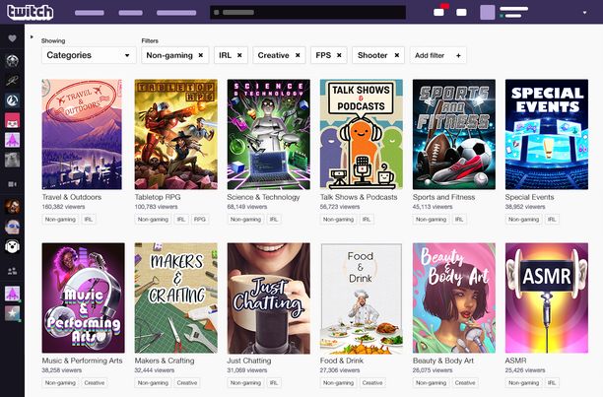Open the Music & Performing Arts cover
603x397 pixels.
coord(83,298)
